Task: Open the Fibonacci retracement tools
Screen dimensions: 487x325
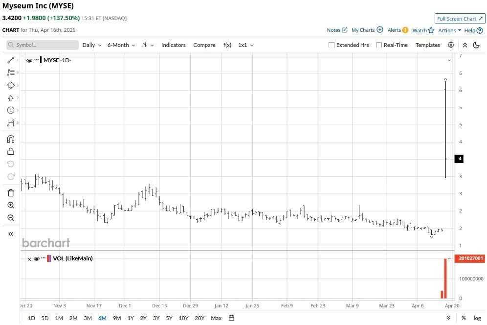Action: point(11,72)
